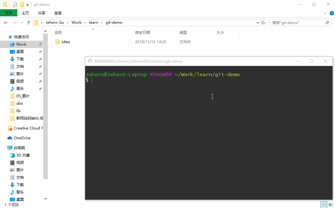Open the 查看 ribbon tab
Image resolution: width=335 pixels, height=208 pixels.
tap(58, 13)
